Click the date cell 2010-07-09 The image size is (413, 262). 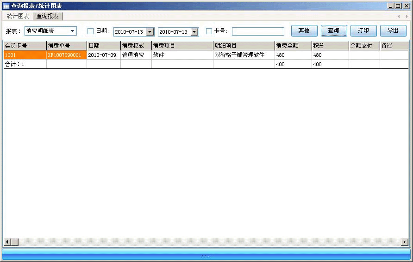click(x=104, y=55)
